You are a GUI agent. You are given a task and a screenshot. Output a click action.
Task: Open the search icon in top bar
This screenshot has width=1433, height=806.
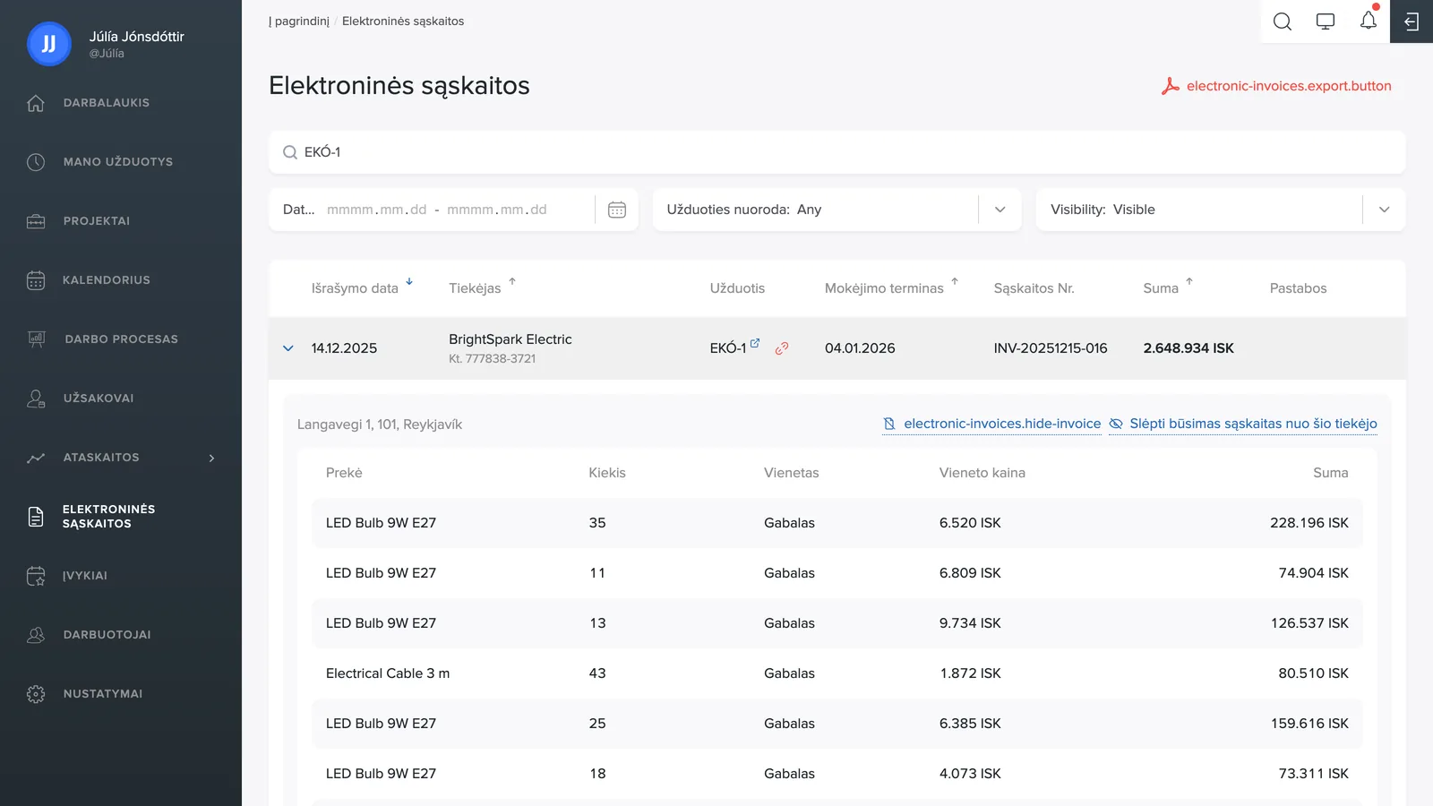[x=1283, y=21]
